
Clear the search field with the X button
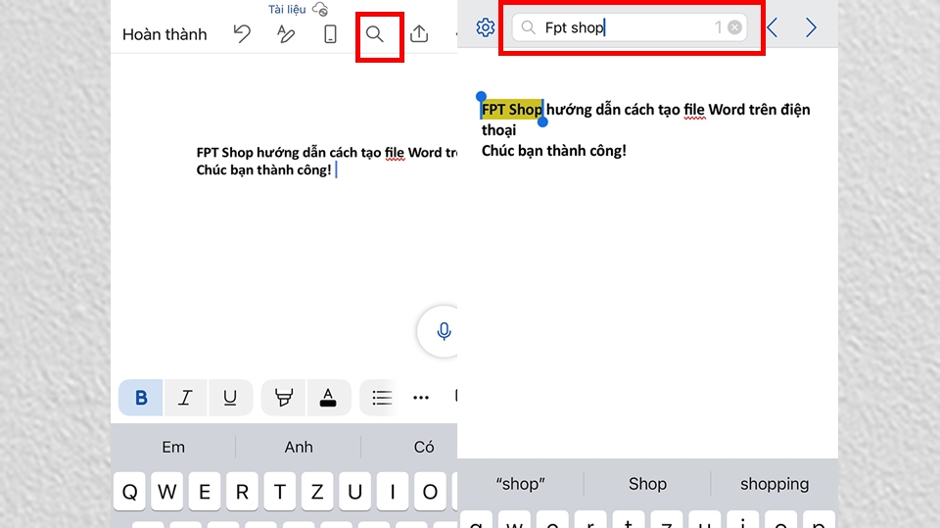click(x=734, y=27)
